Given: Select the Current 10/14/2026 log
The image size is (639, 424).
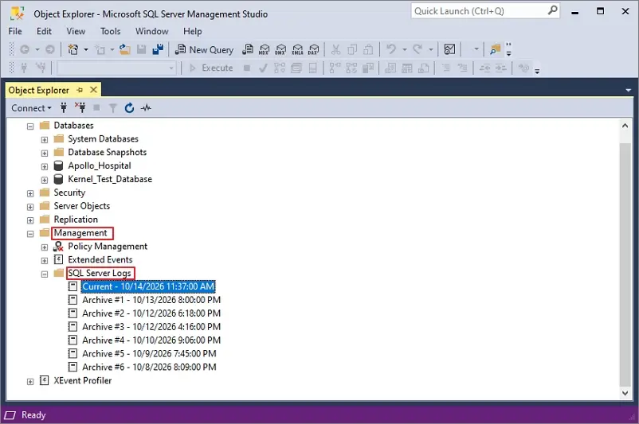Looking at the screenshot, I should pos(148,286).
